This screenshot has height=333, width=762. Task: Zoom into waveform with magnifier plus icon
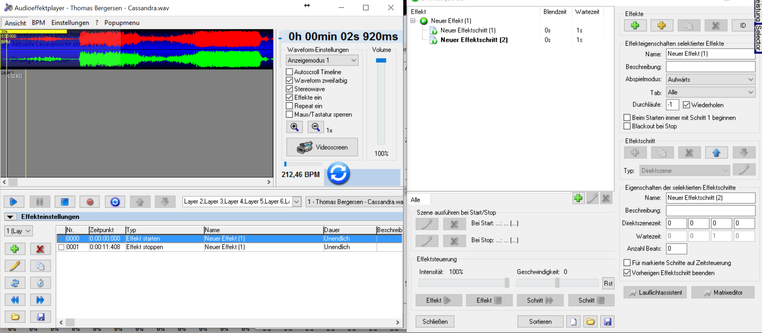294,127
